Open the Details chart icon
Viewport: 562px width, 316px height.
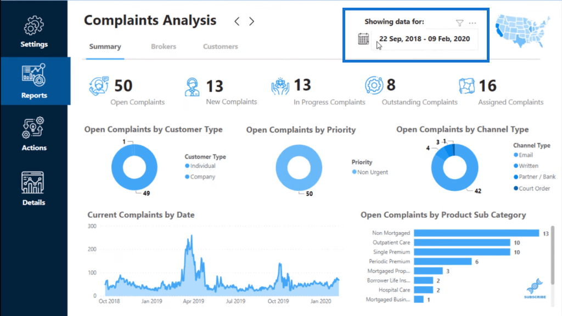tap(32, 183)
